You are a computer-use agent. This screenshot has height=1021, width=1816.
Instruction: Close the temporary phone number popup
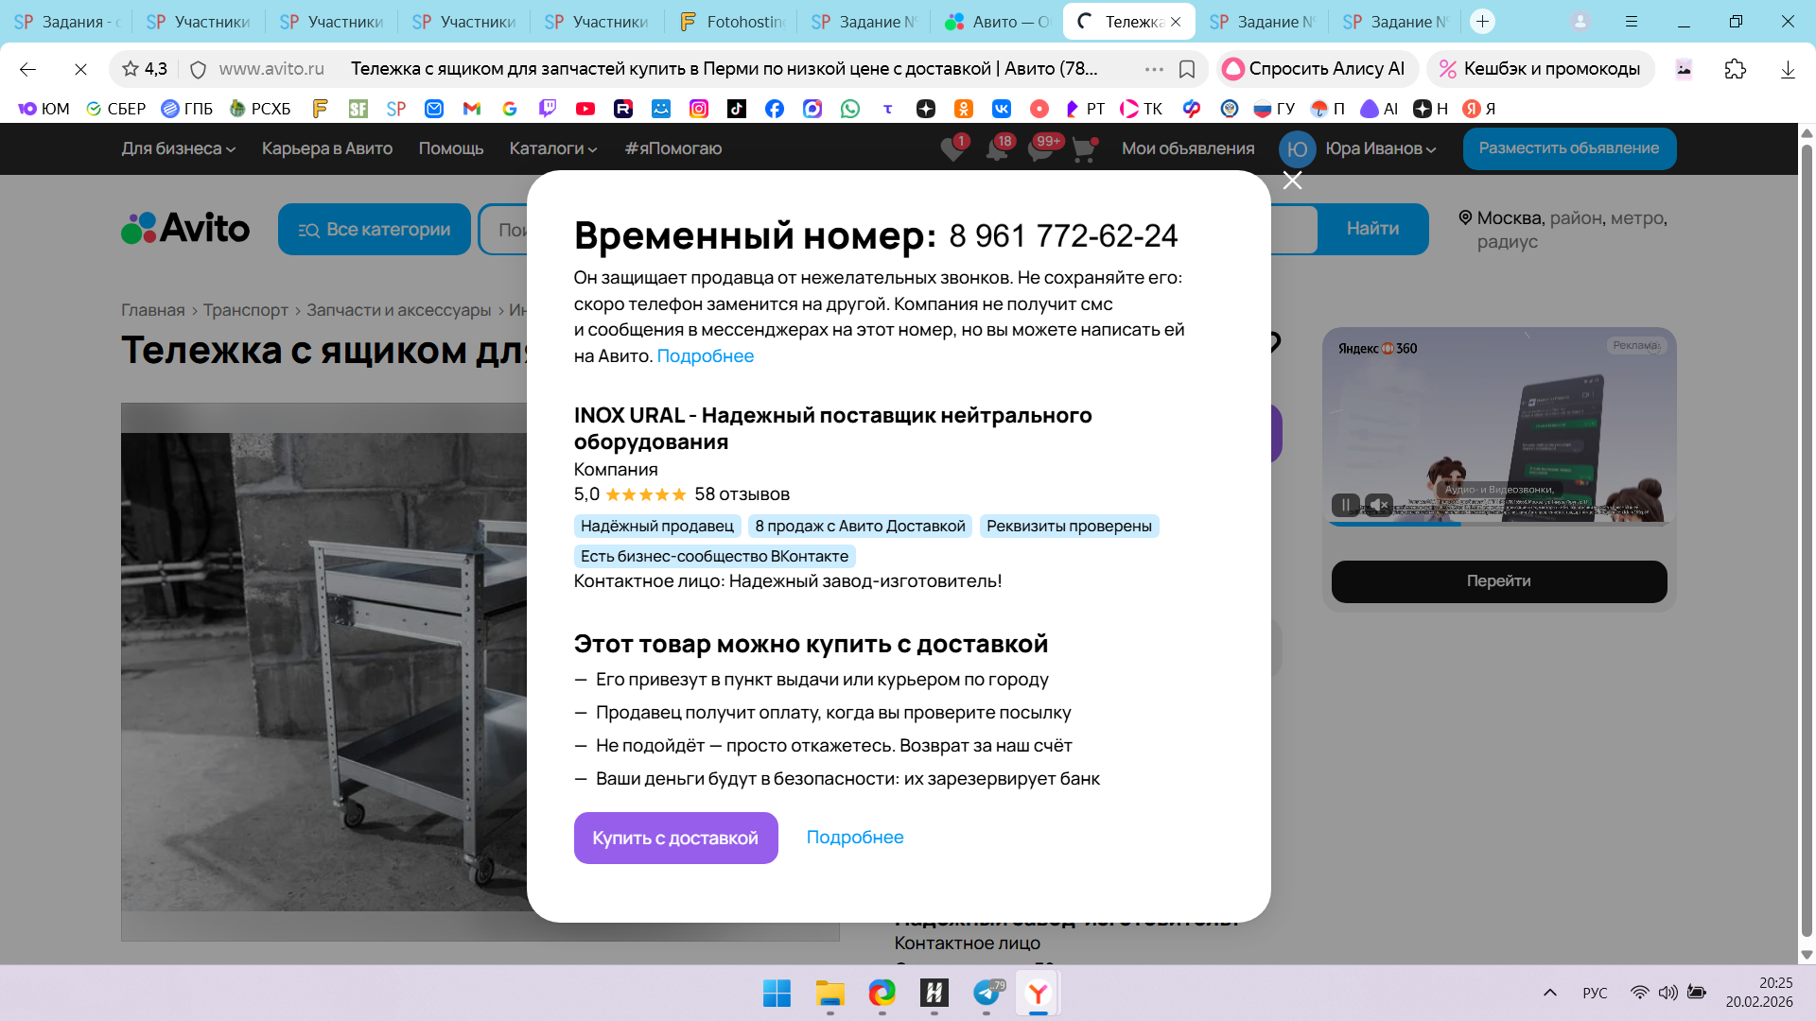pos(1292,181)
